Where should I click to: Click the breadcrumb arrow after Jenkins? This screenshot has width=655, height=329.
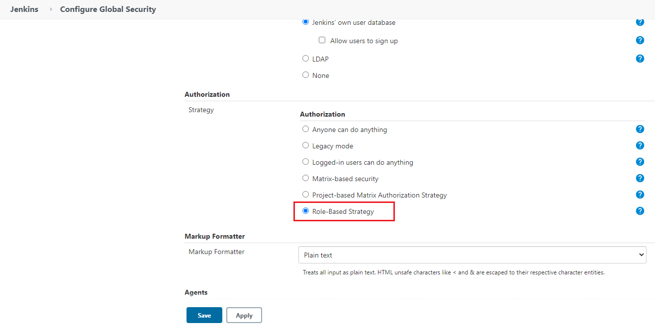(51, 9)
